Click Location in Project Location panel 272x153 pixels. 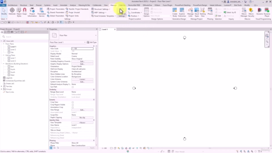[133, 9]
